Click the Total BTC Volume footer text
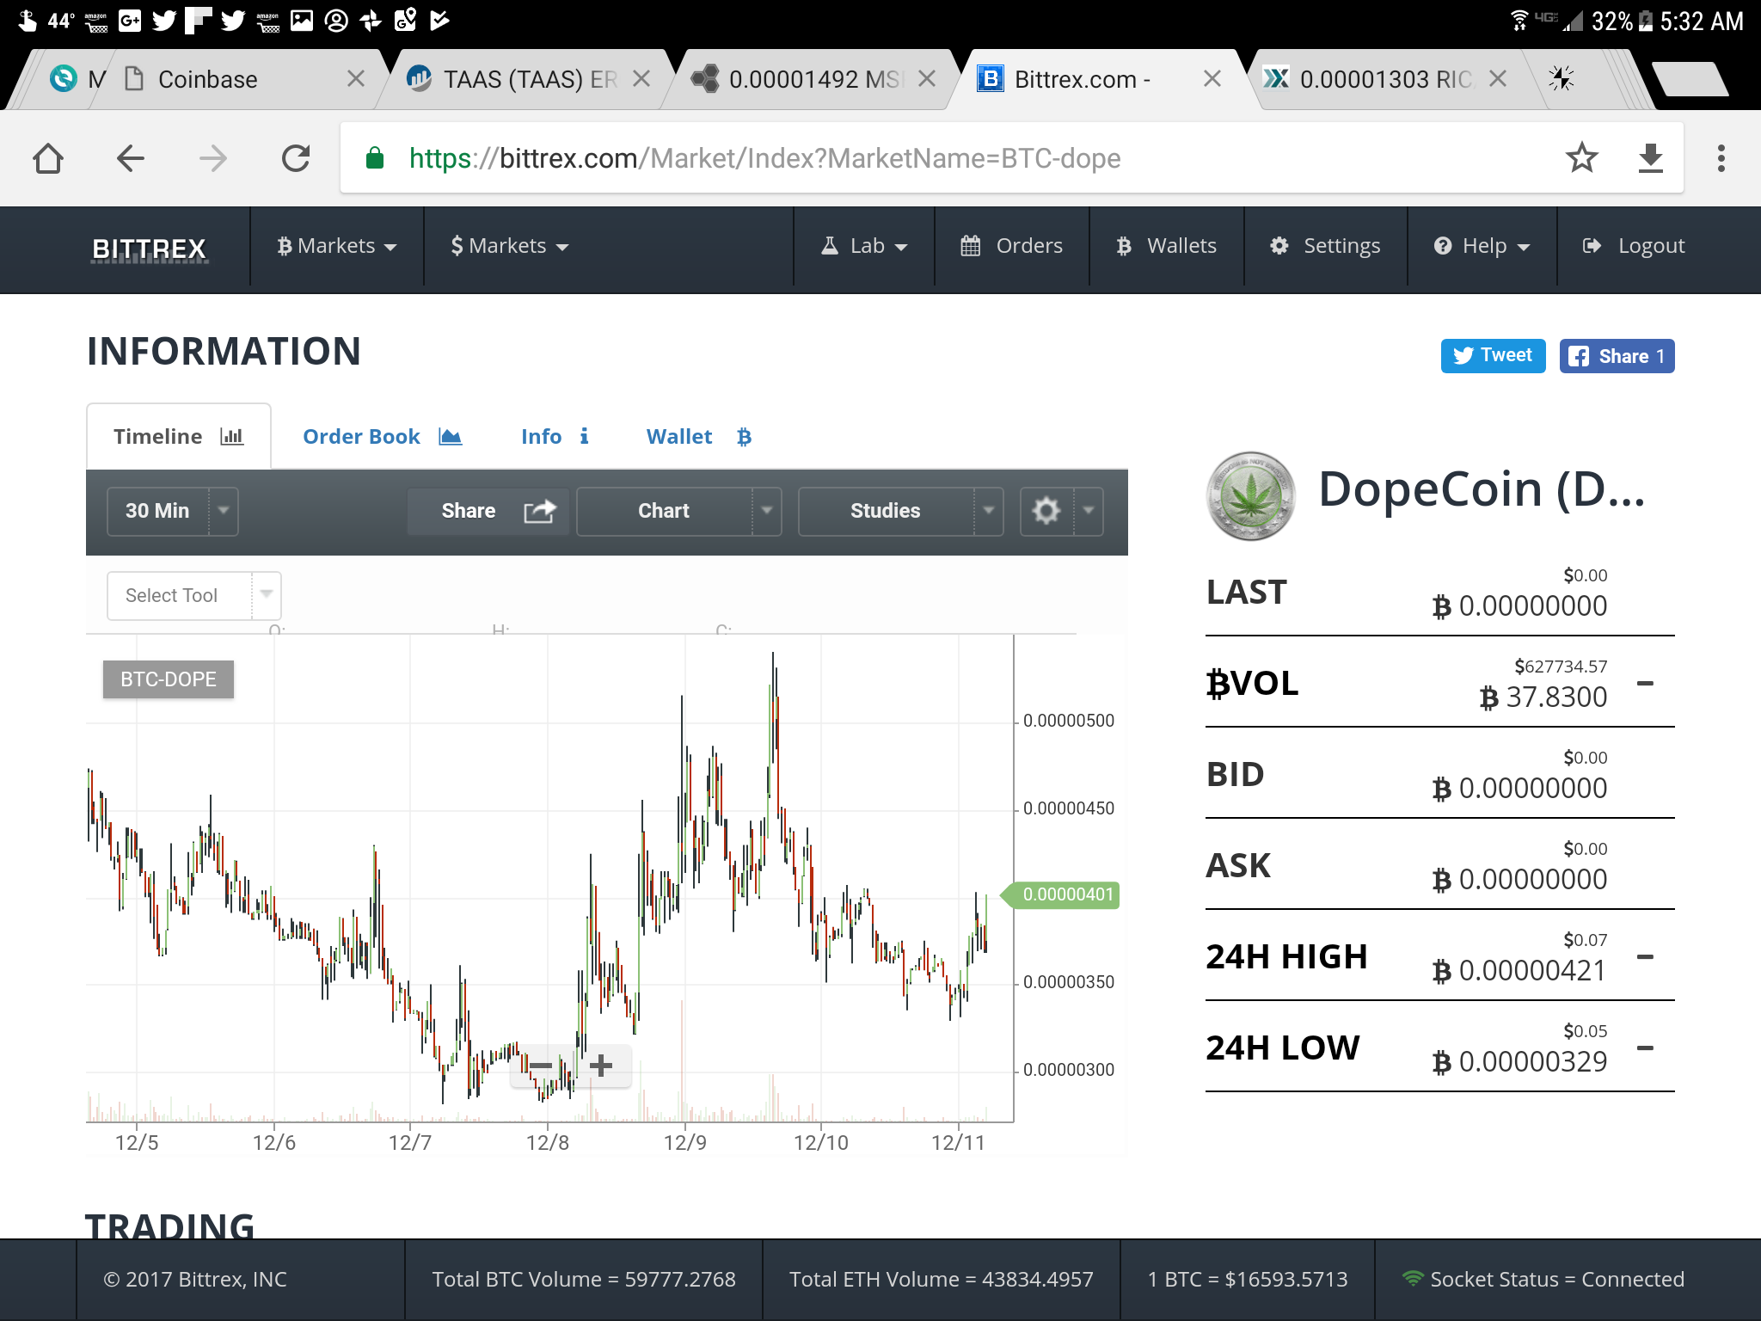1761x1321 pixels. pos(584,1280)
